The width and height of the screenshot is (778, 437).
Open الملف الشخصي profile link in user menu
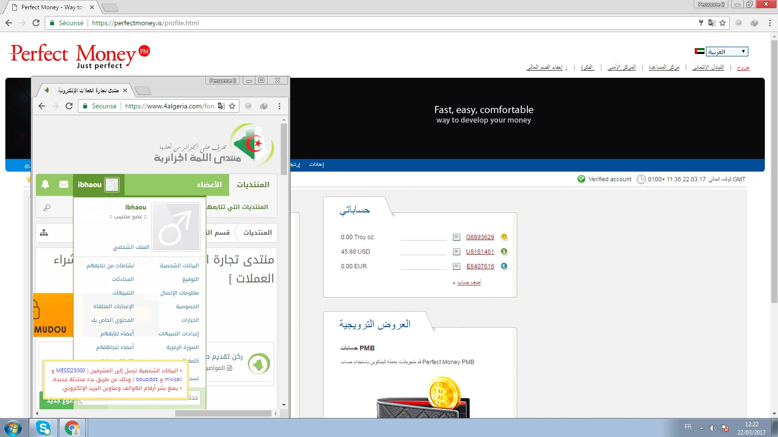(131, 247)
